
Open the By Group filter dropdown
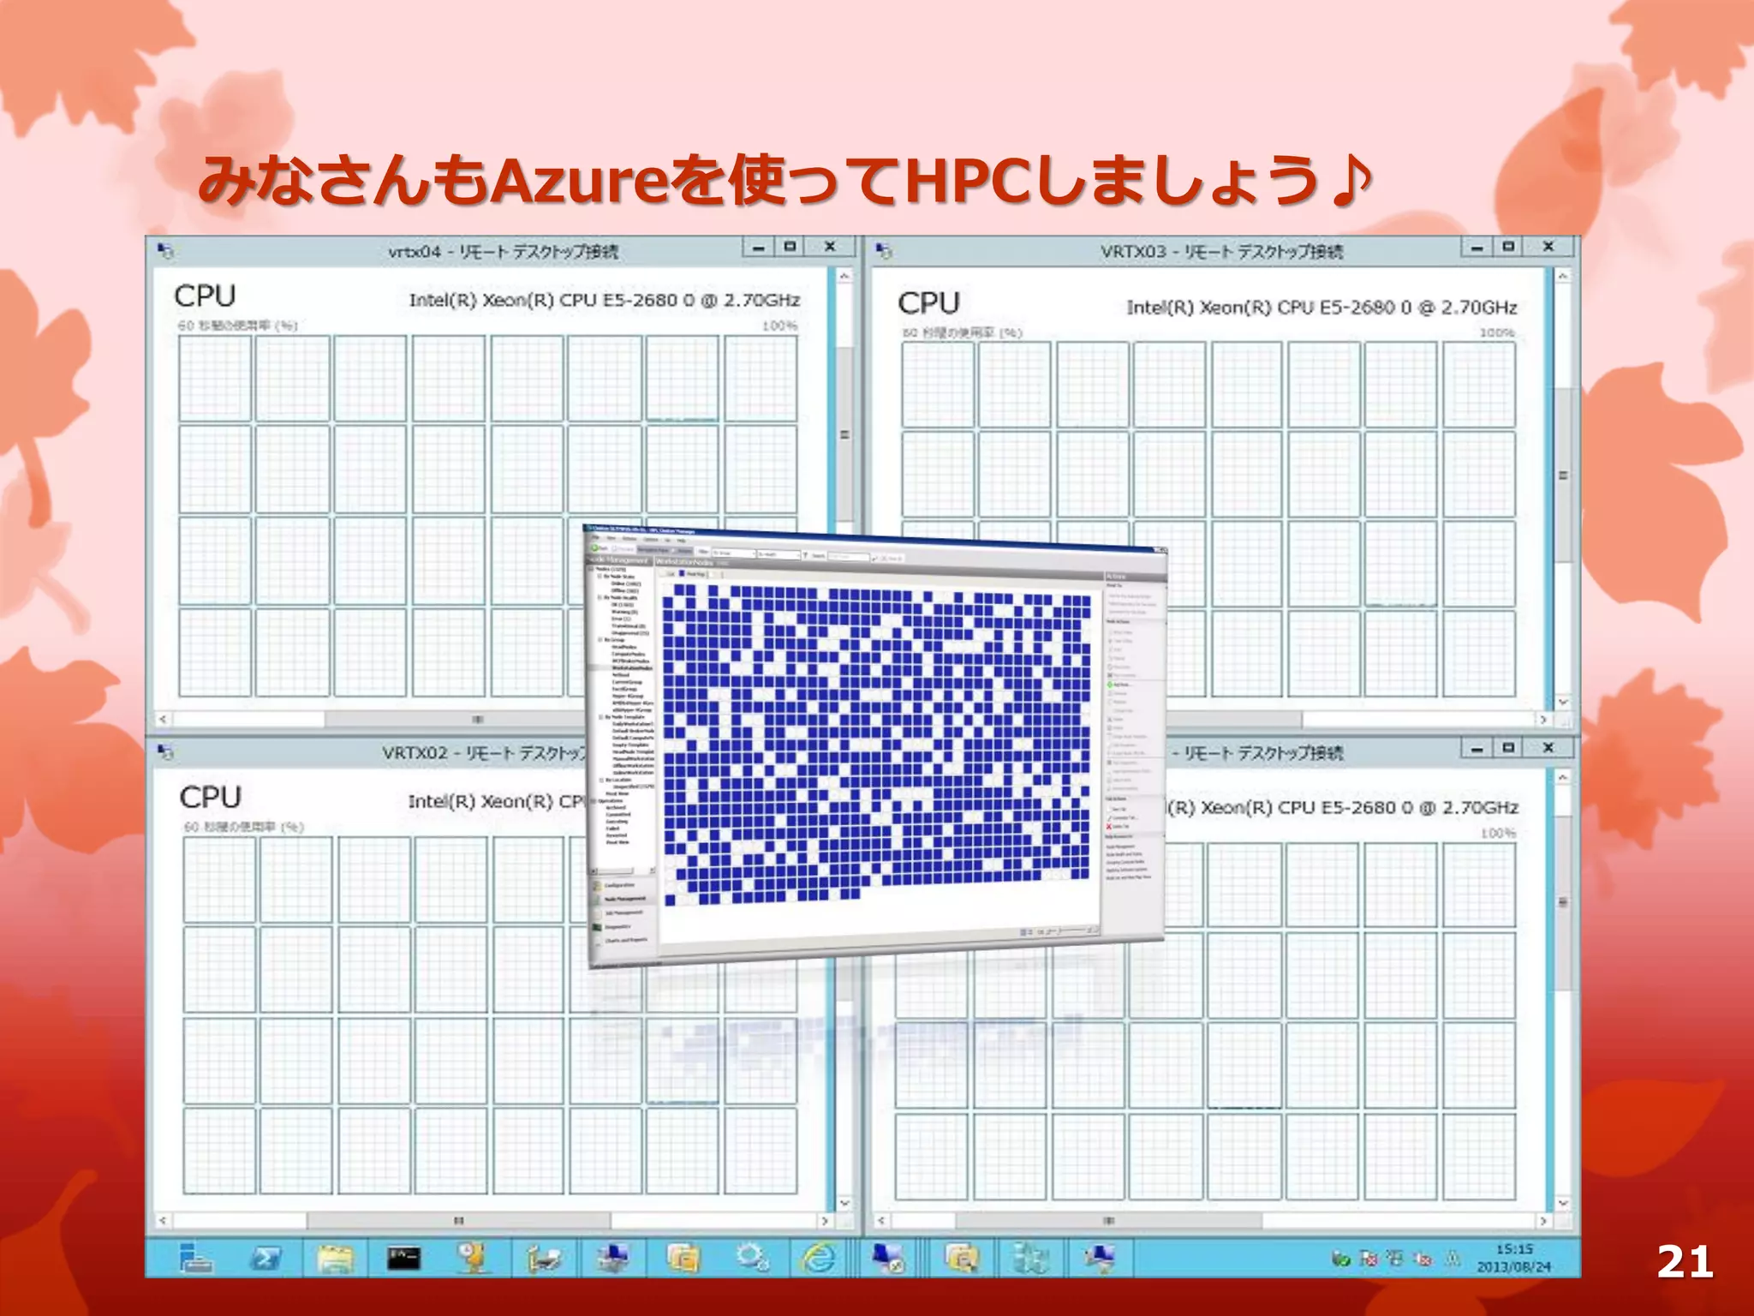point(734,553)
